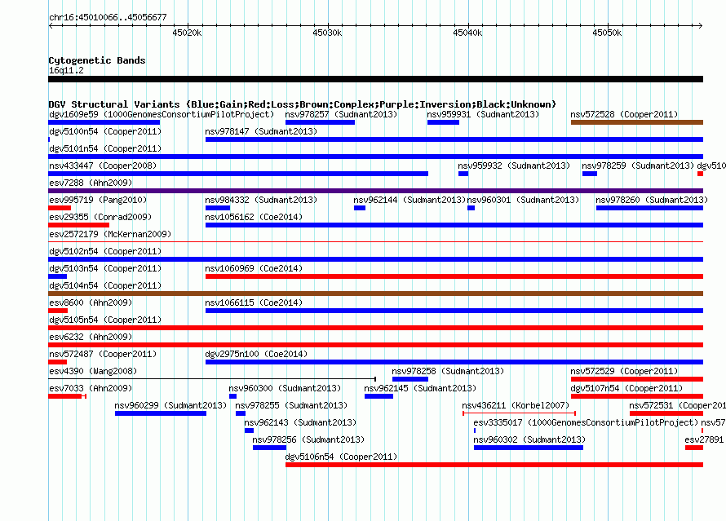Select the dgv5105n54 (Cooper2011) label
726x521 pixels.
click(x=105, y=320)
